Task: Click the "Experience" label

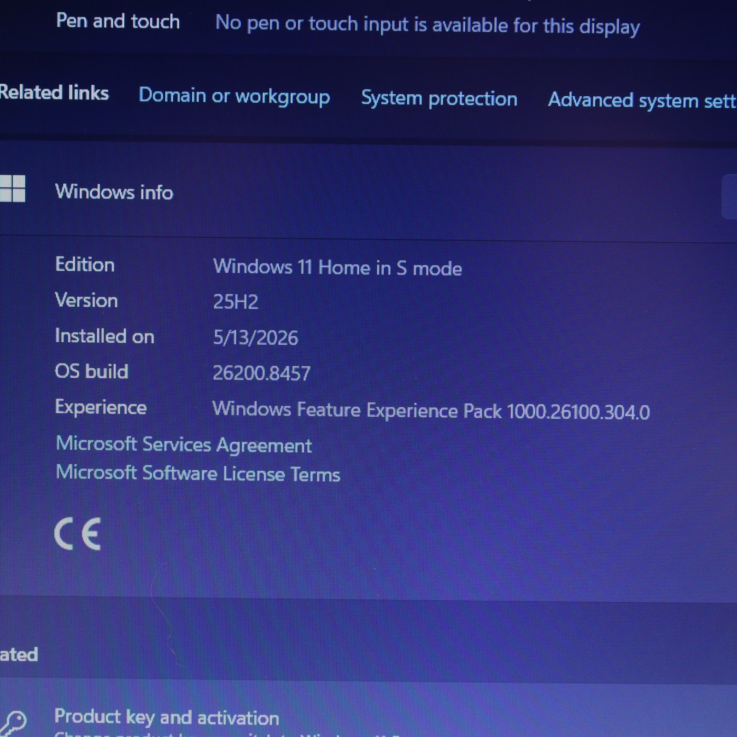Action: click(x=101, y=407)
